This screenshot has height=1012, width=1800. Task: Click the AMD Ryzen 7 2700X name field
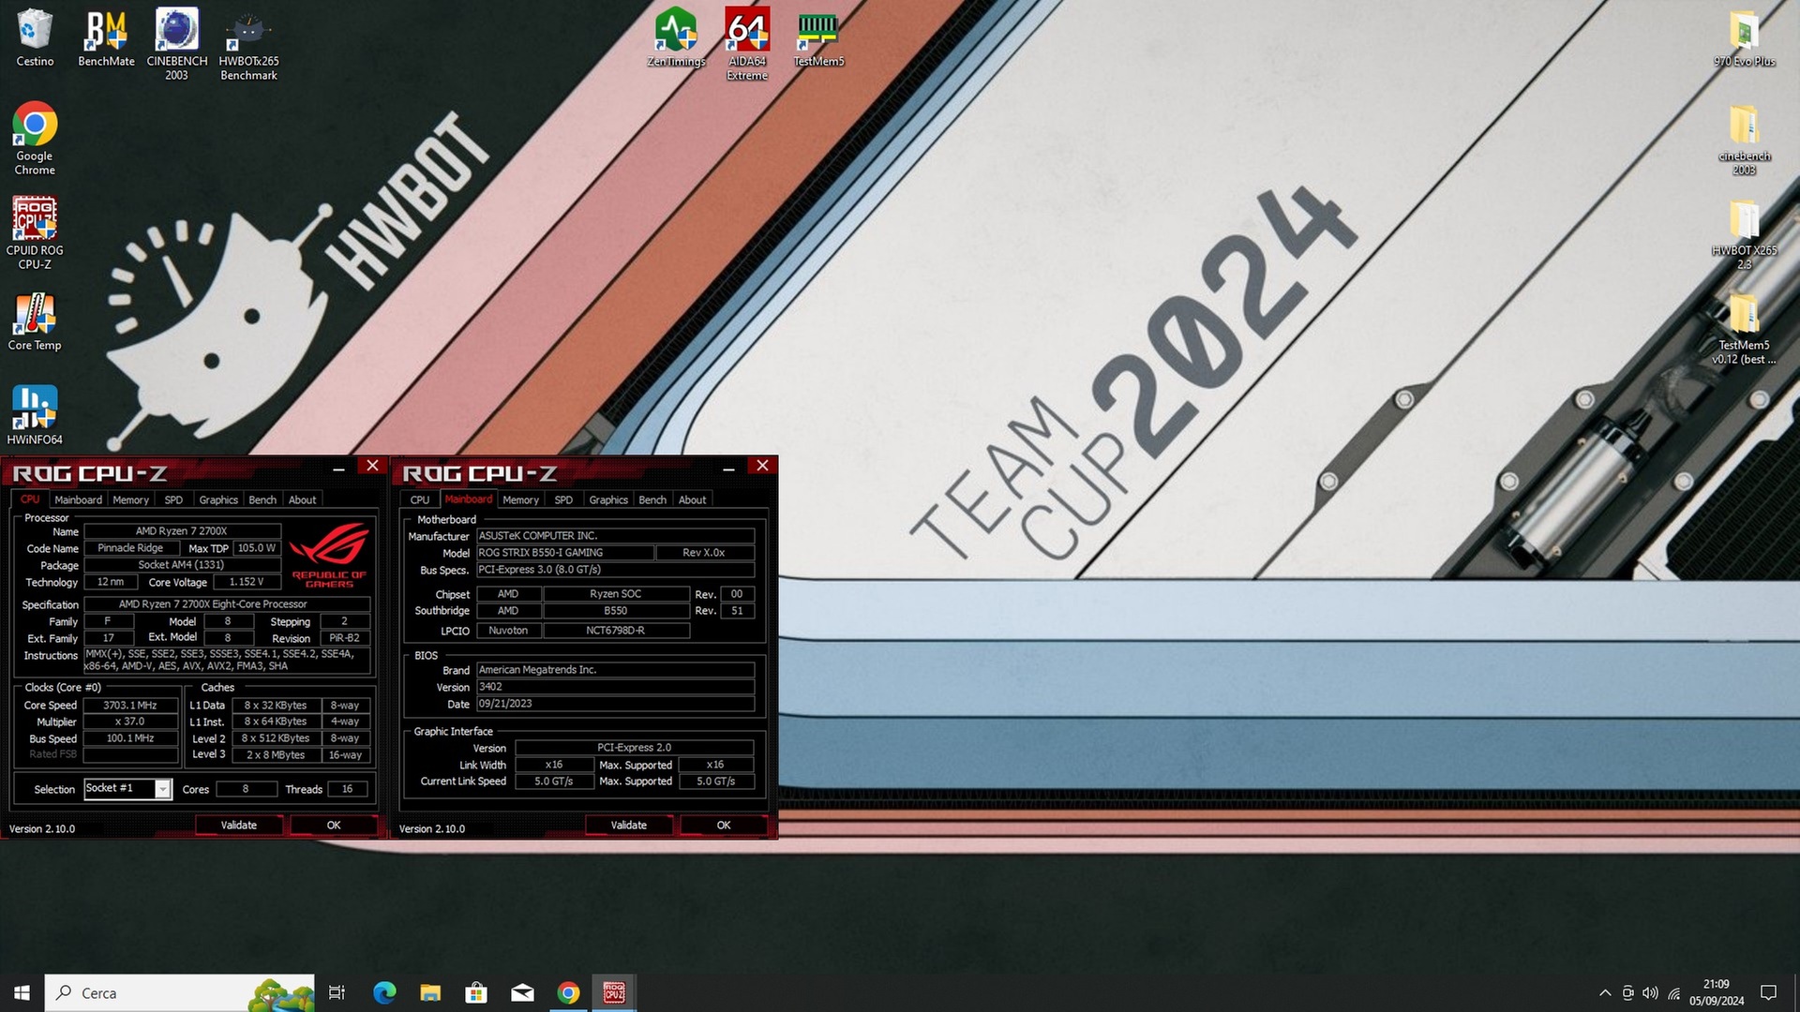point(182,531)
